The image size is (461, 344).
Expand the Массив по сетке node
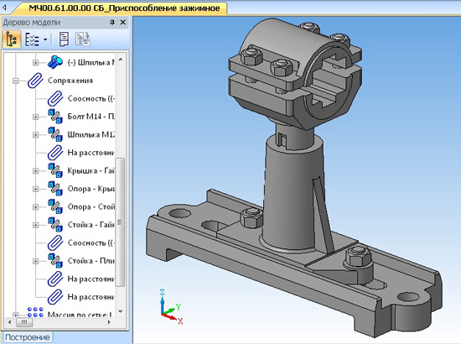(16, 315)
